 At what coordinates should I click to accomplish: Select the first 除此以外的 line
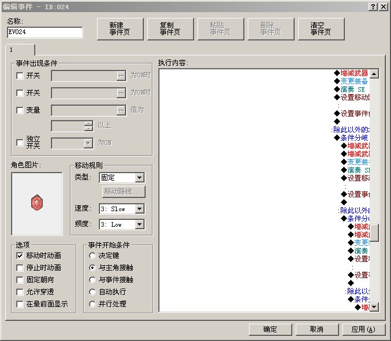point(351,129)
